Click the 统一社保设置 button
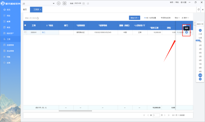The width and height of the screenshot is (205, 122). [x=150, y=18]
